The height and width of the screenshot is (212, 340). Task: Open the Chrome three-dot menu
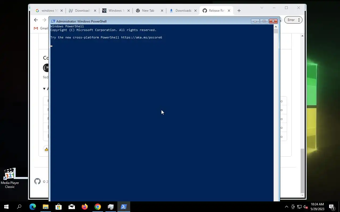coord(299,20)
